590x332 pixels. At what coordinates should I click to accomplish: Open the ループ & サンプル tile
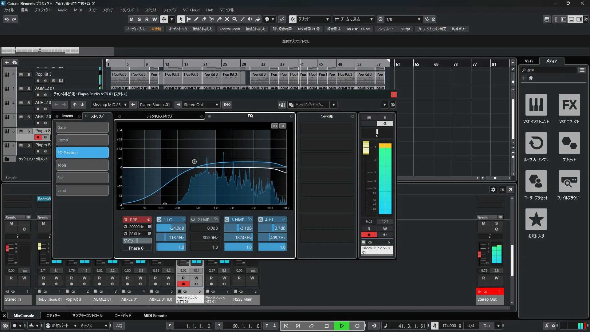click(536, 143)
